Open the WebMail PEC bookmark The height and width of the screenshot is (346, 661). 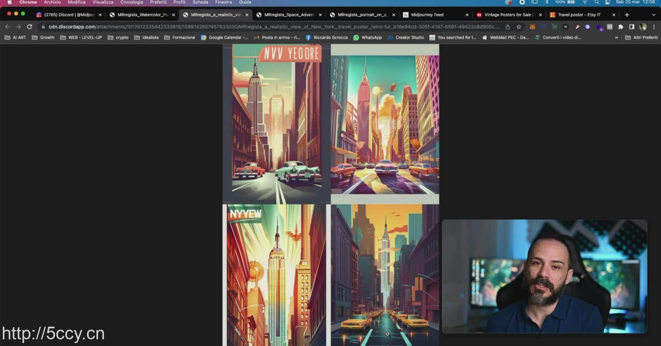click(505, 37)
